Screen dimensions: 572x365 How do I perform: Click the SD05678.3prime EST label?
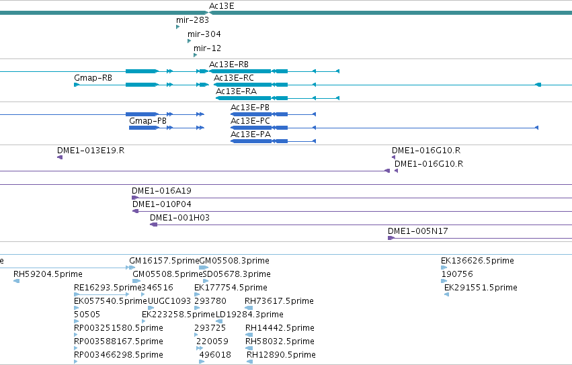tap(237, 274)
